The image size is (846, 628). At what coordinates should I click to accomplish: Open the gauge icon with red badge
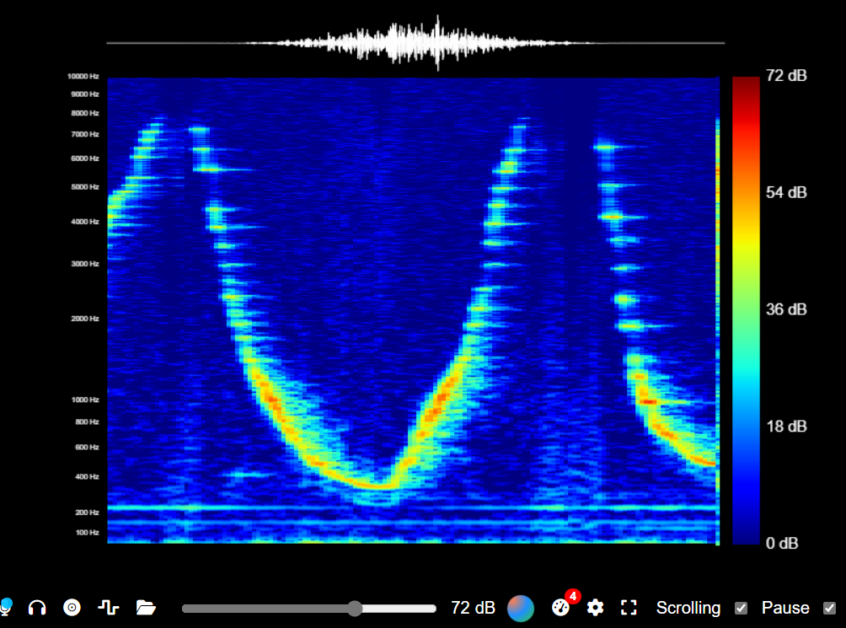point(560,608)
